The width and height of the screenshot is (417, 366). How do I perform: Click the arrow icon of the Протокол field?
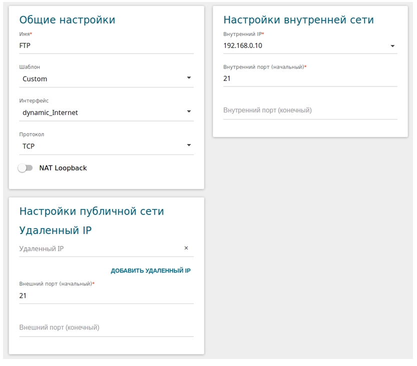pos(188,145)
